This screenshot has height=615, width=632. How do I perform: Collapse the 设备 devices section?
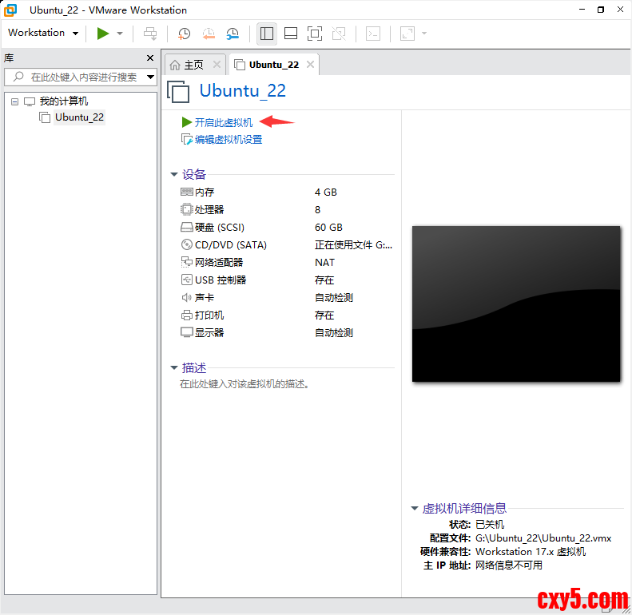pos(174,175)
